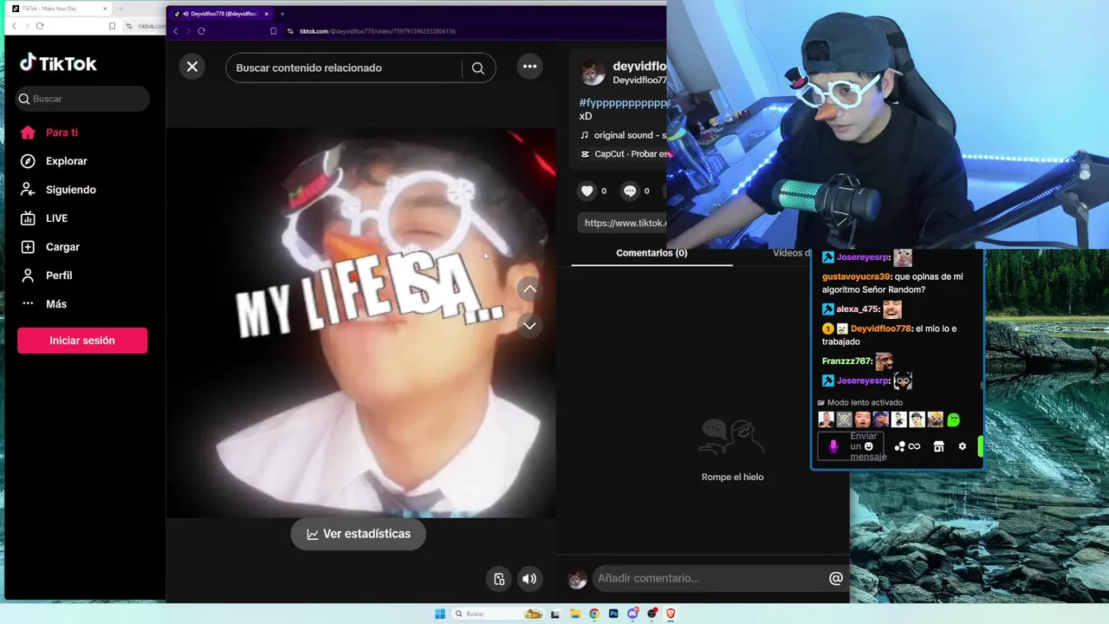The width and height of the screenshot is (1109, 624).
Task: Click Deyvidfloo778 username in chat
Action: coord(881,328)
